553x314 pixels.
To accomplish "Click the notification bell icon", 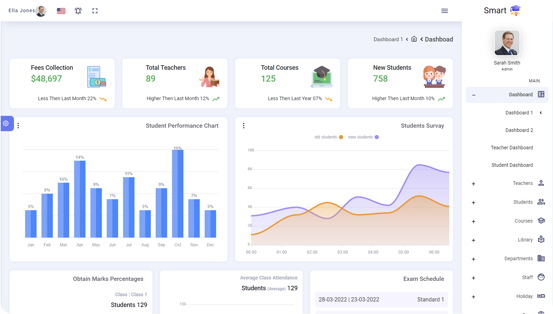I will tap(78, 11).
